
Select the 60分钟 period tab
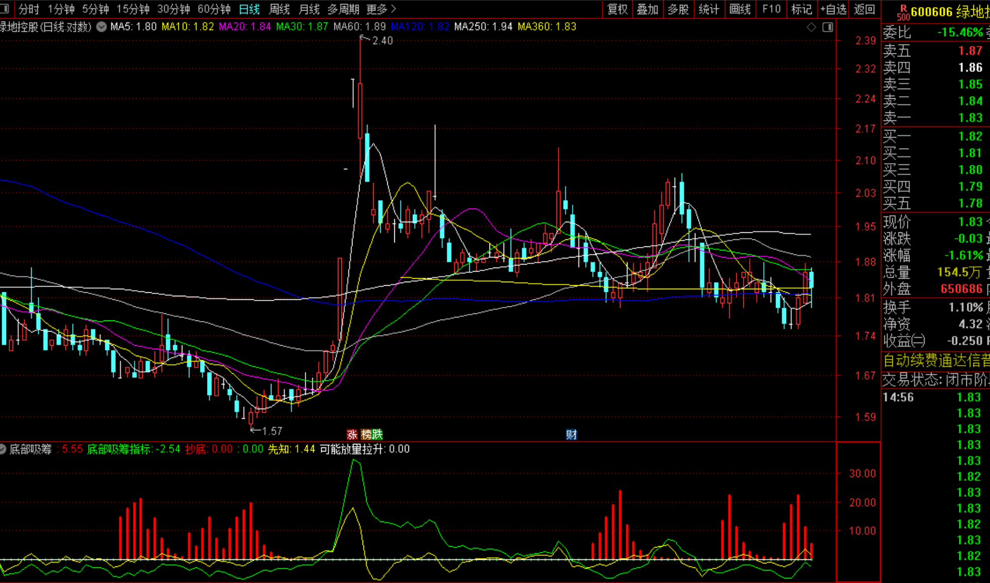[214, 9]
